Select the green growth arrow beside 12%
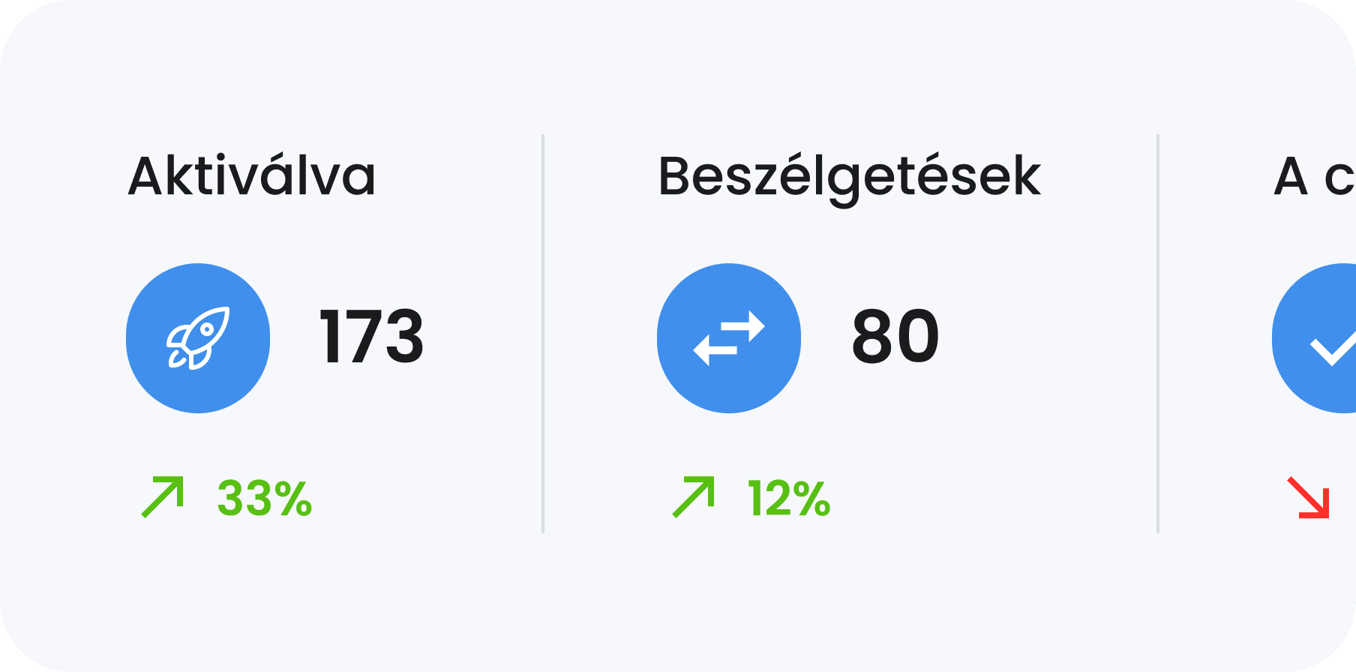 (692, 496)
